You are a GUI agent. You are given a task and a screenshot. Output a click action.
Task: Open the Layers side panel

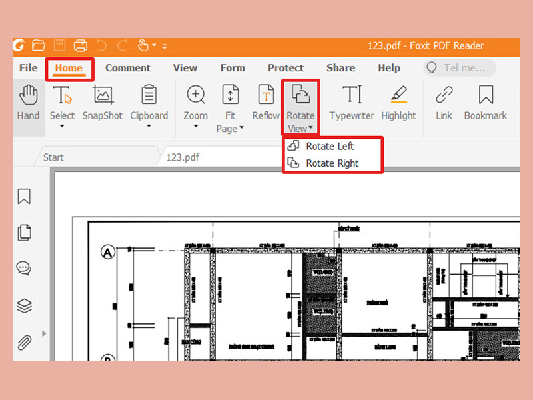(25, 305)
